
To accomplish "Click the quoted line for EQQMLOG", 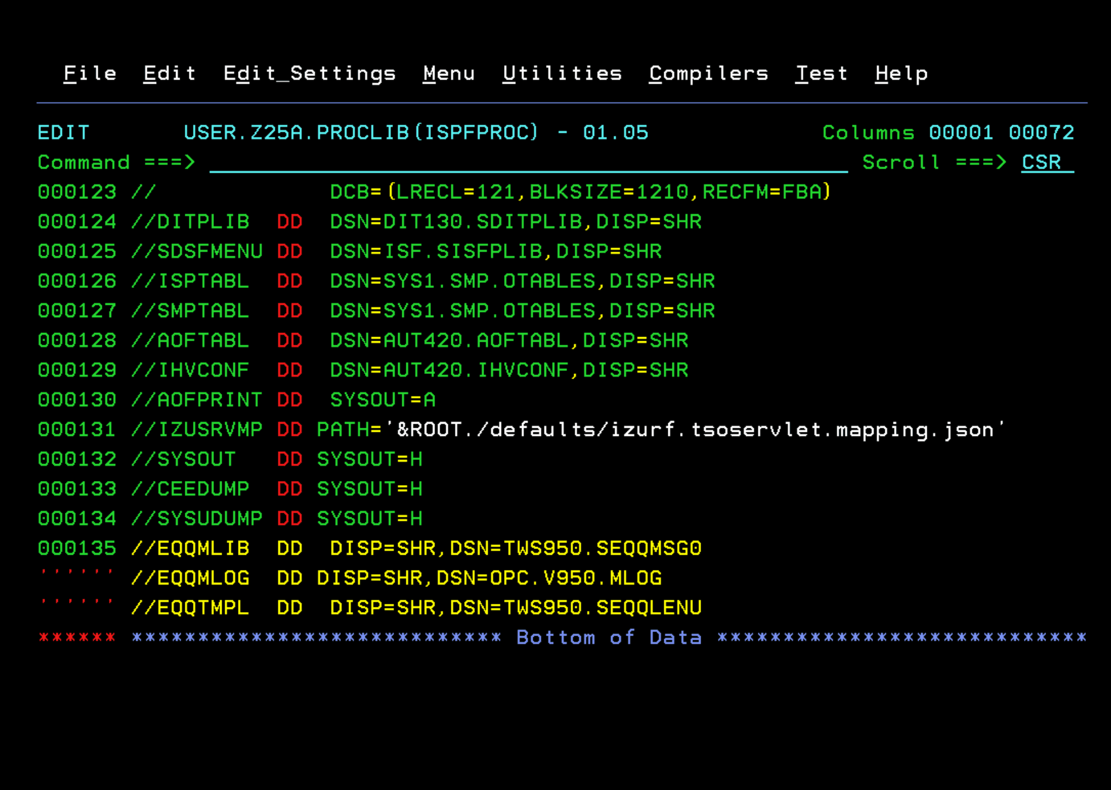I will point(398,578).
